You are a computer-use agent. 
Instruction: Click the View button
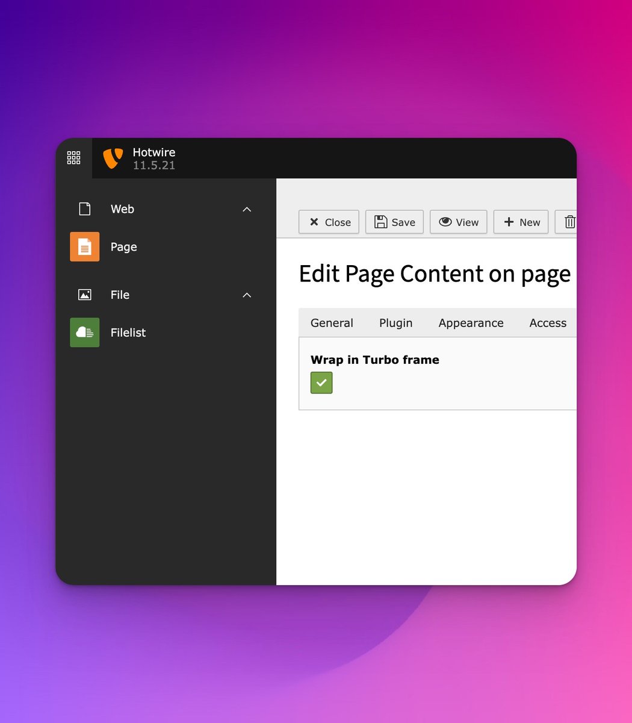coord(459,222)
